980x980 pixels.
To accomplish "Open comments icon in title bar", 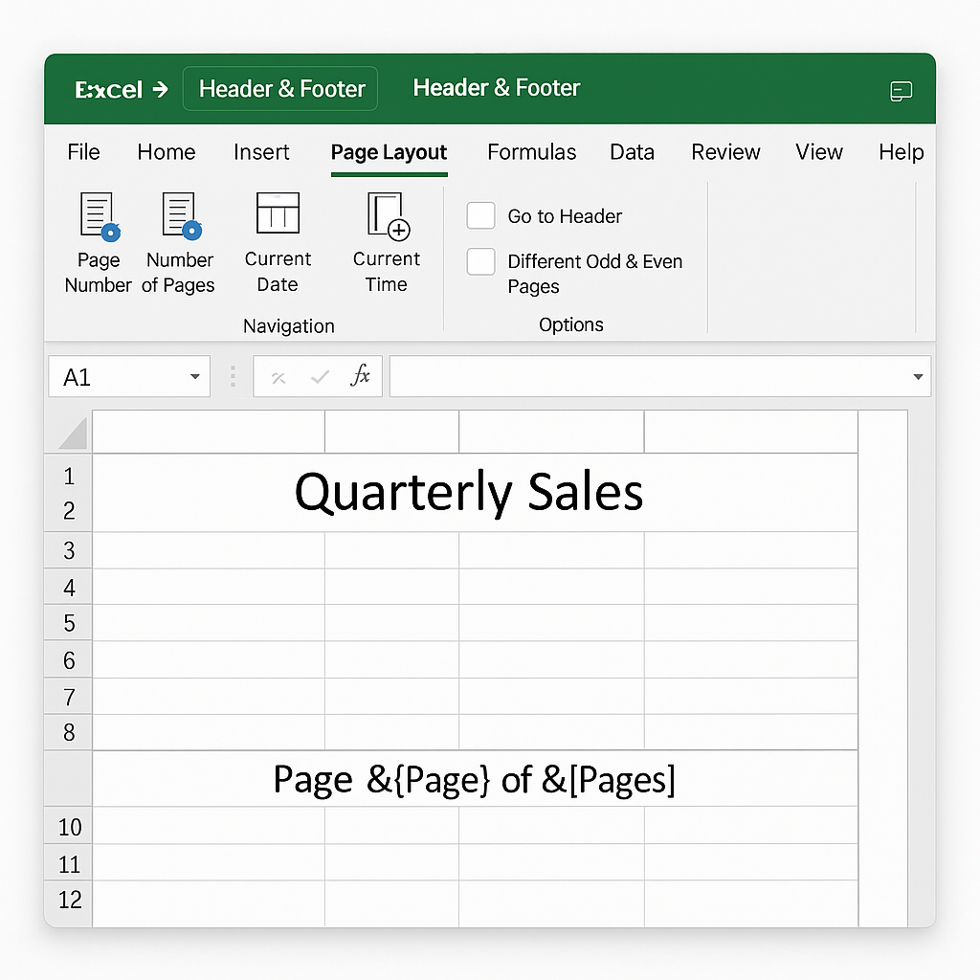I will (901, 91).
